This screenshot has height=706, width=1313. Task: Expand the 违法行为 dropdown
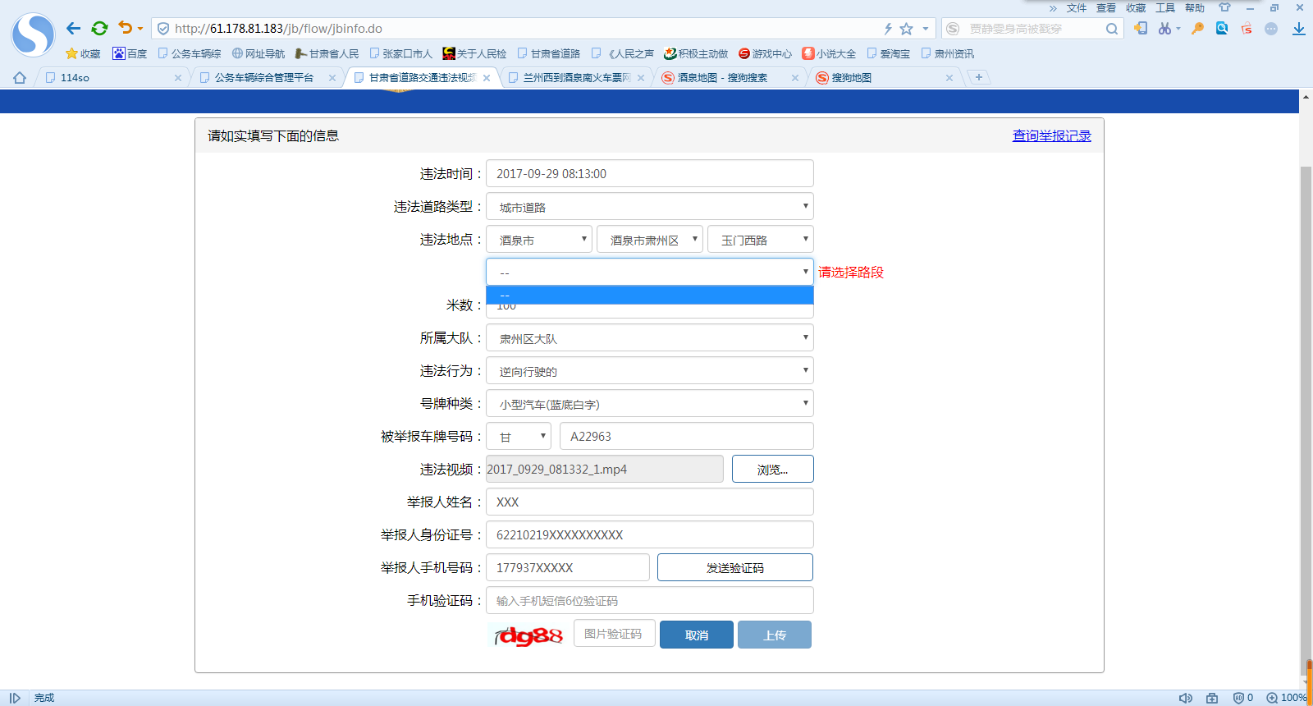click(649, 371)
